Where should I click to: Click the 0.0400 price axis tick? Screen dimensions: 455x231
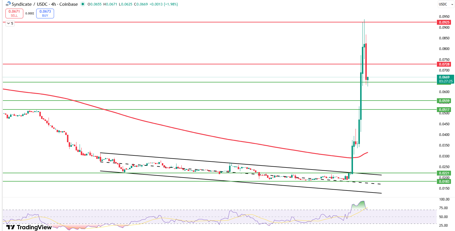pyautogui.click(x=444, y=135)
